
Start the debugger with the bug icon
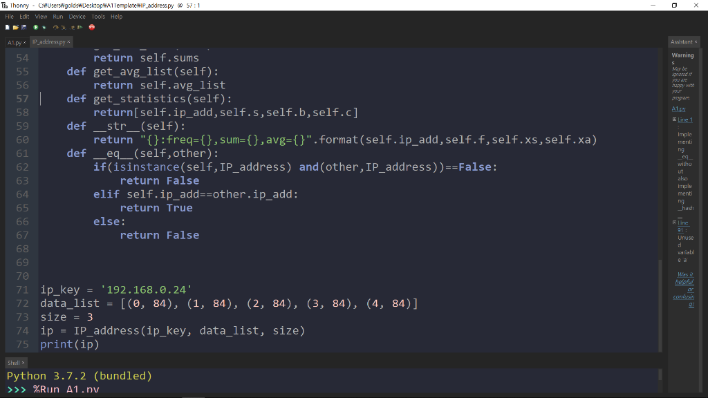point(44,27)
